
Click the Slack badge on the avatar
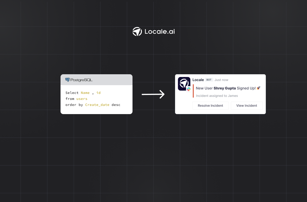(x=189, y=89)
